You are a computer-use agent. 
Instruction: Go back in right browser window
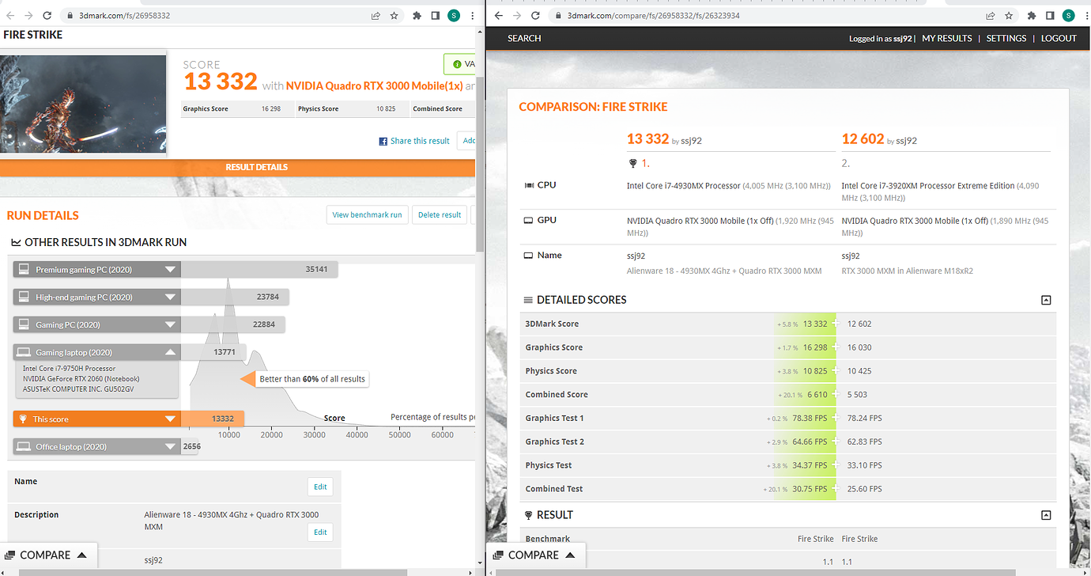(498, 15)
